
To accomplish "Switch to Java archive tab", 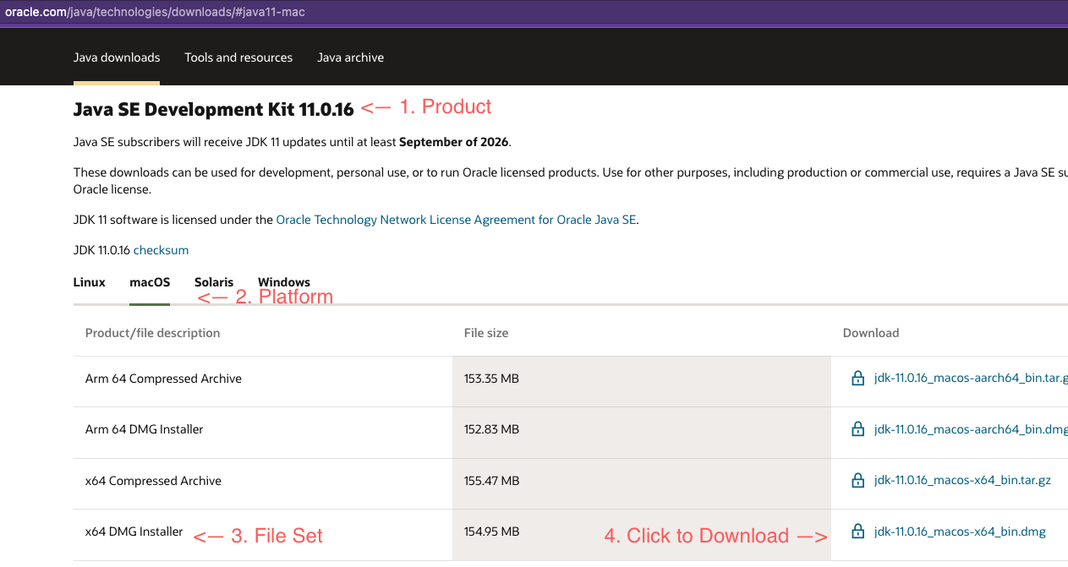I will [x=350, y=57].
